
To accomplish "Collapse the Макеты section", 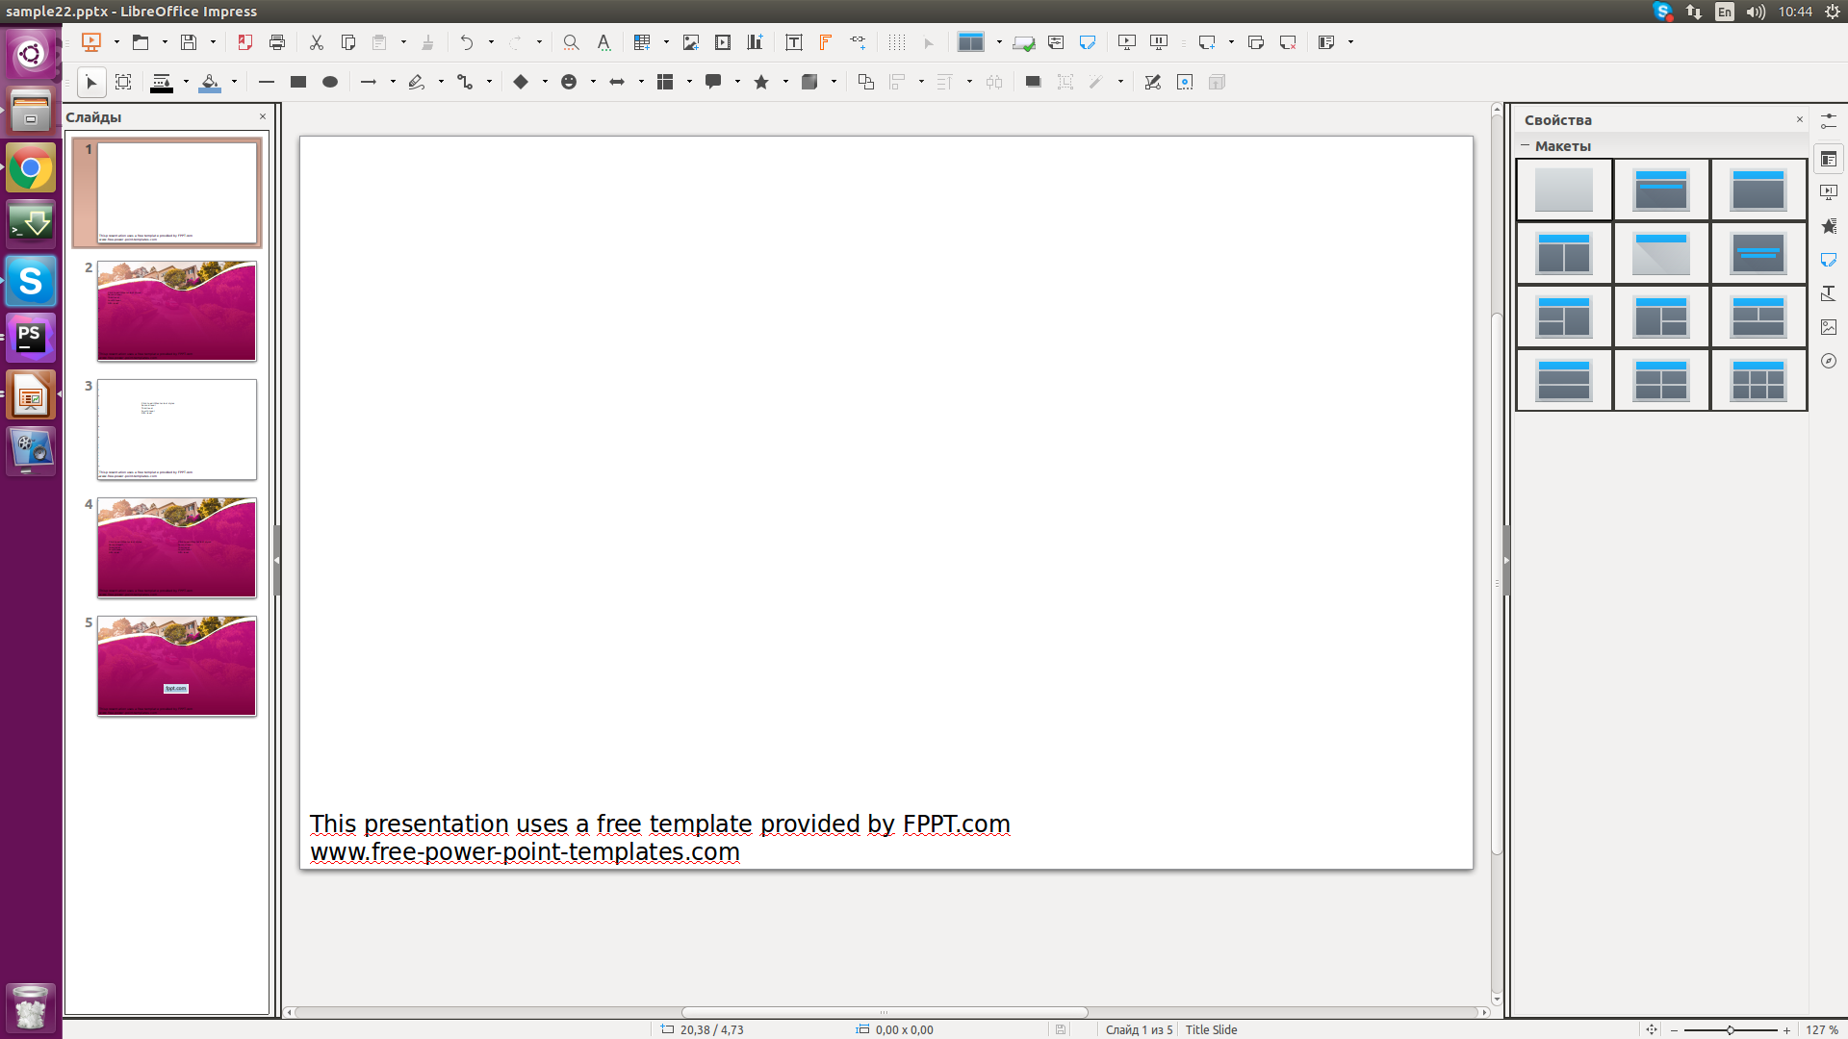I will [x=1526, y=146].
